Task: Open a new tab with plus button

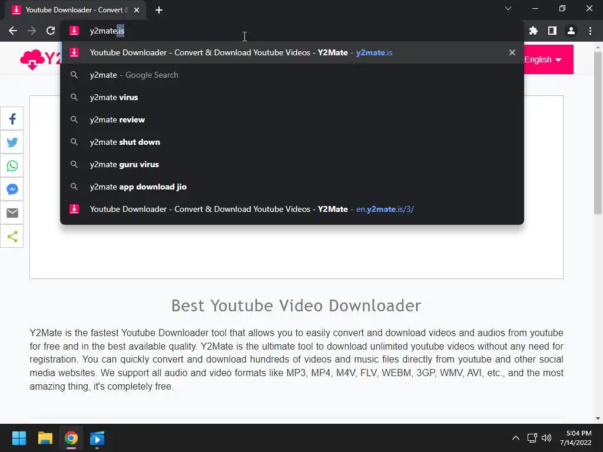Action: [x=159, y=10]
